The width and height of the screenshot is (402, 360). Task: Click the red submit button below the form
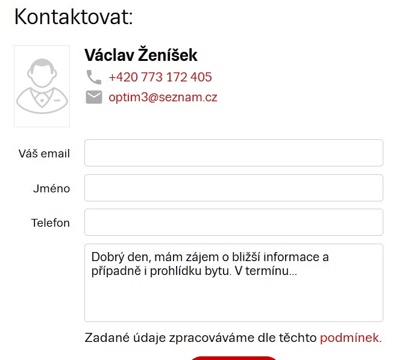coord(234,358)
